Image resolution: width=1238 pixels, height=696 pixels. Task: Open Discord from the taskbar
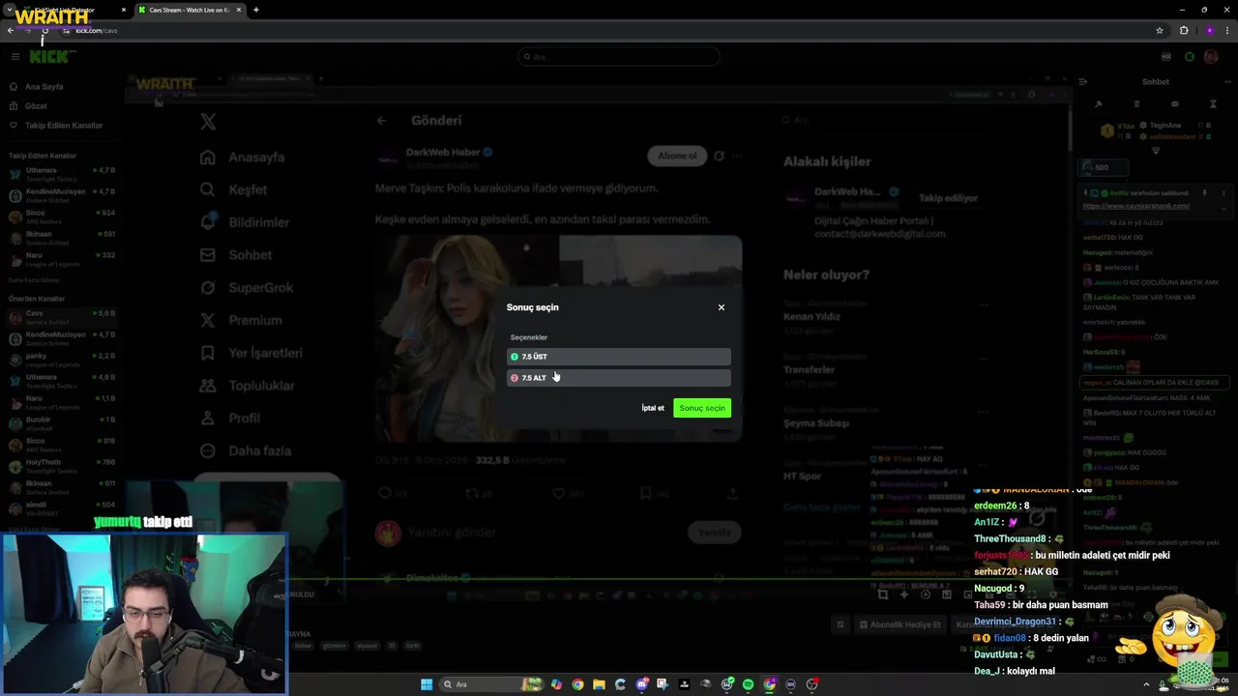[x=642, y=684]
